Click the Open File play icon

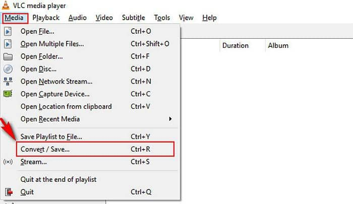[x=8, y=31]
